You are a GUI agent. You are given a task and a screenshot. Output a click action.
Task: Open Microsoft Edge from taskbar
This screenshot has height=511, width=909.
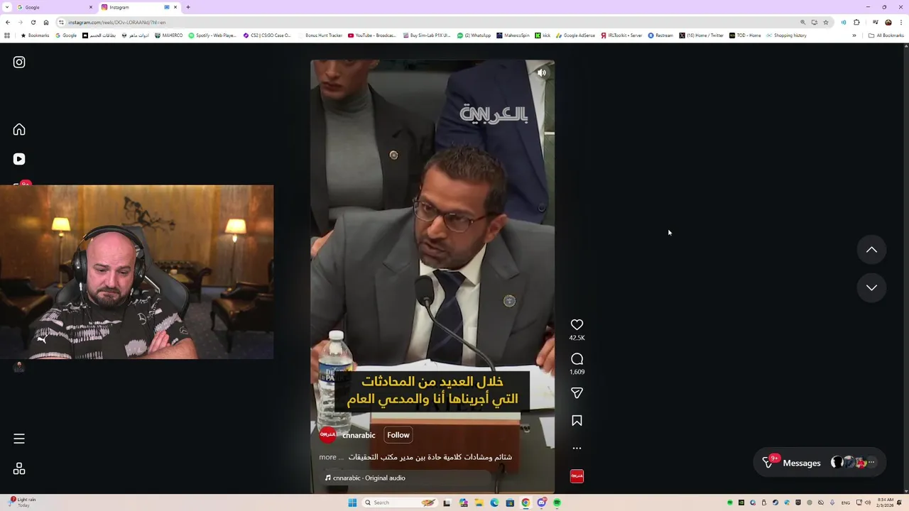(x=494, y=503)
